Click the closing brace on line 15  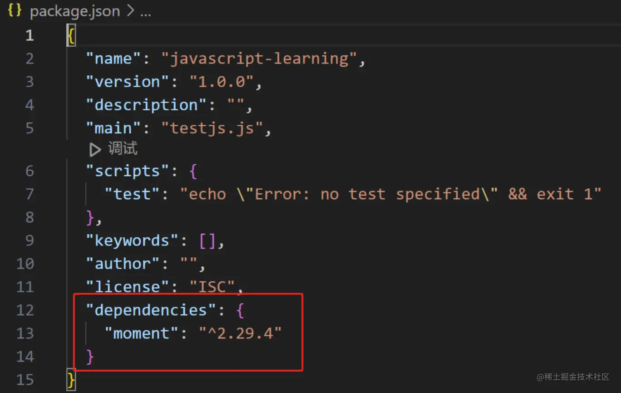[71, 380]
